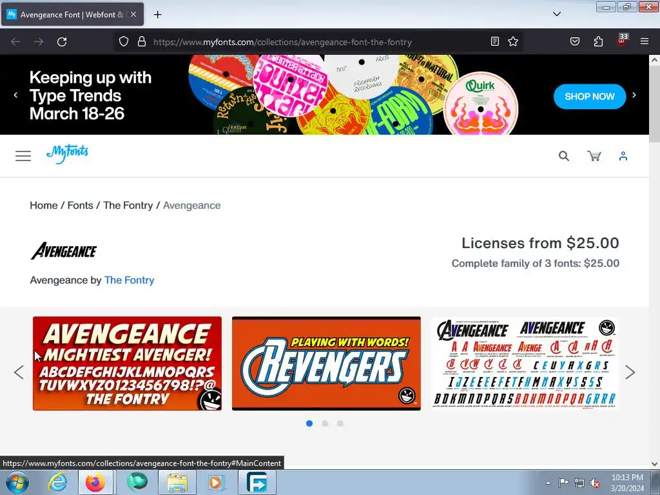
Task: Click The Fontry foundry link under the Avengeance logo
Action: click(x=129, y=280)
